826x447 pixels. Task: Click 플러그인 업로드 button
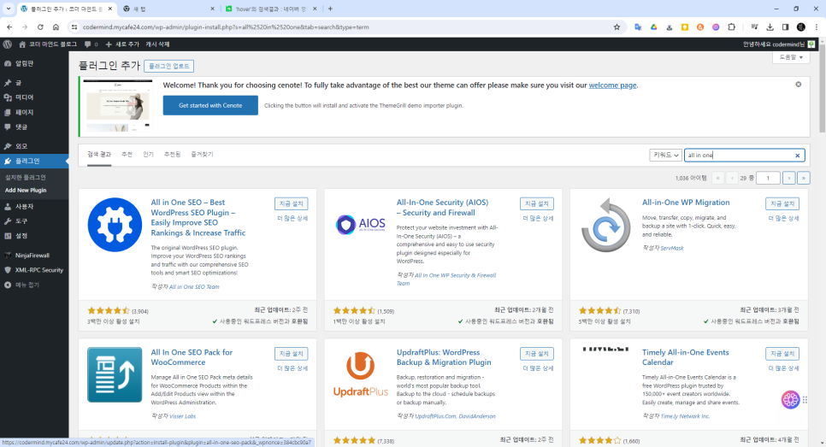[x=168, y=66]
